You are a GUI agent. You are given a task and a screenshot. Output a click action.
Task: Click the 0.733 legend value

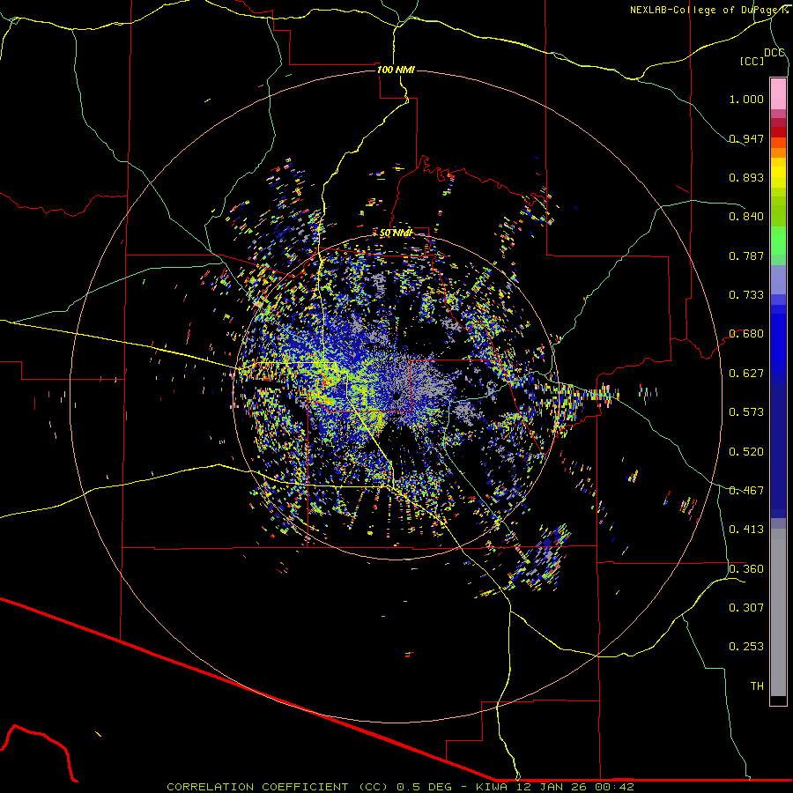pos(746,295)
